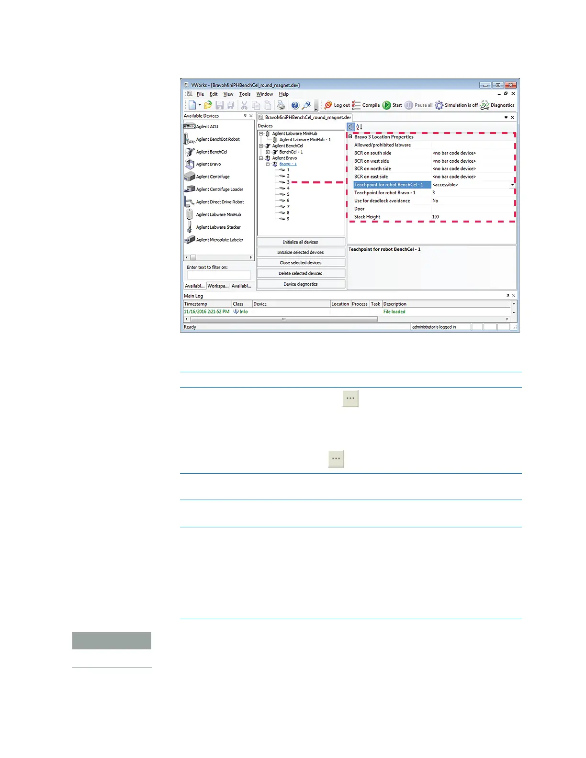Open the Tools menu
Image resolution: width=586 pixels, height=758 pixels.
tap(245, 94)
